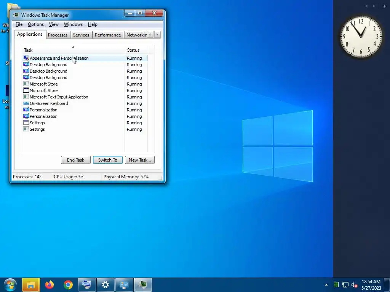The image size is (390, 292).
Task: Click the Windows Start orb button
Action: pyautogui.click(x=10, y=284)
